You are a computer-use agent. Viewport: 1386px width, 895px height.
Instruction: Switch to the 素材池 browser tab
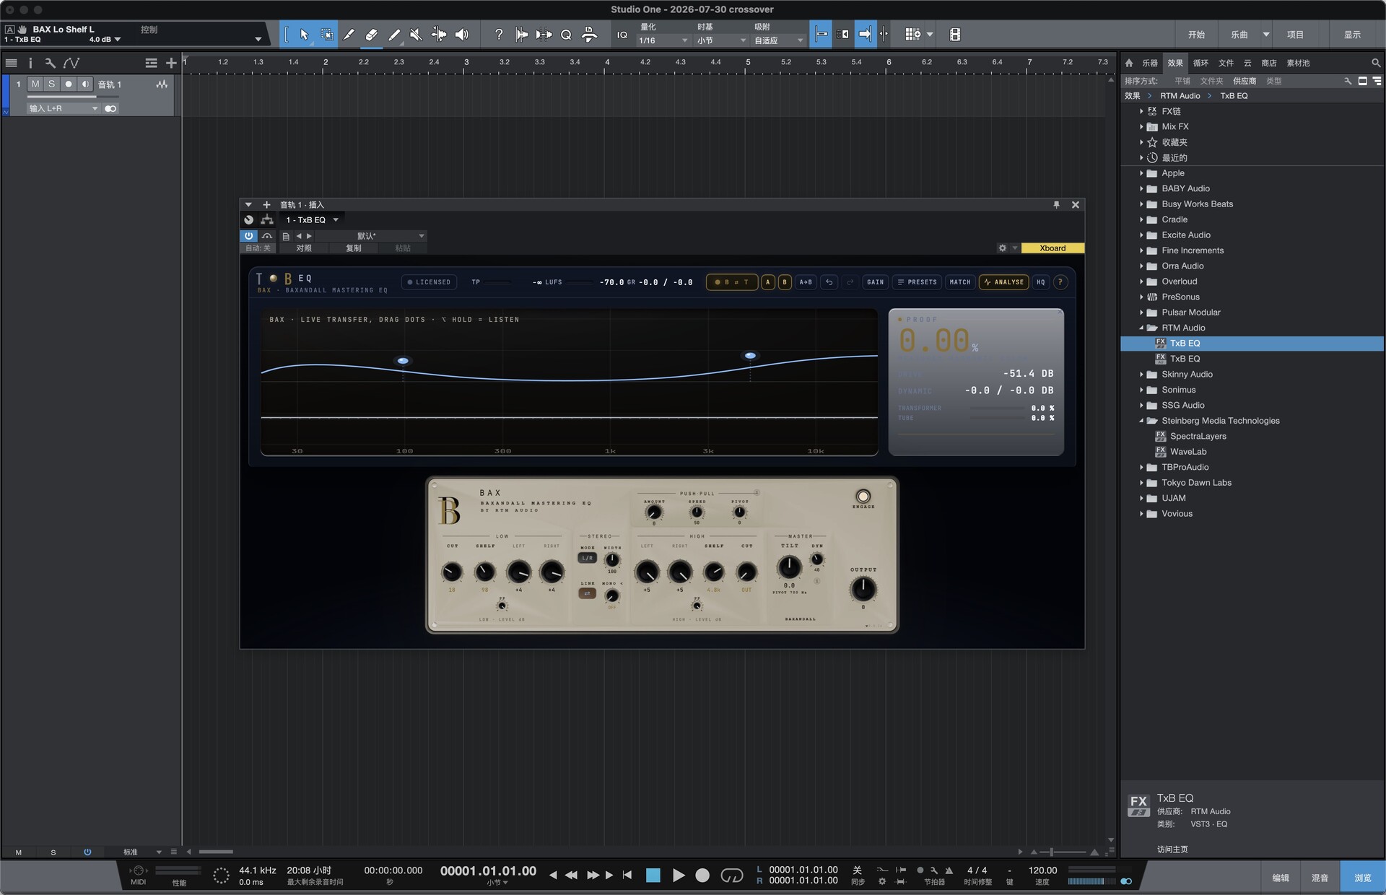click(x=1298, y=63)
